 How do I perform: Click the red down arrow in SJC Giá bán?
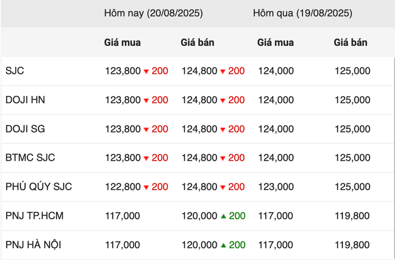pyautogui.click(x=223, y=72)
